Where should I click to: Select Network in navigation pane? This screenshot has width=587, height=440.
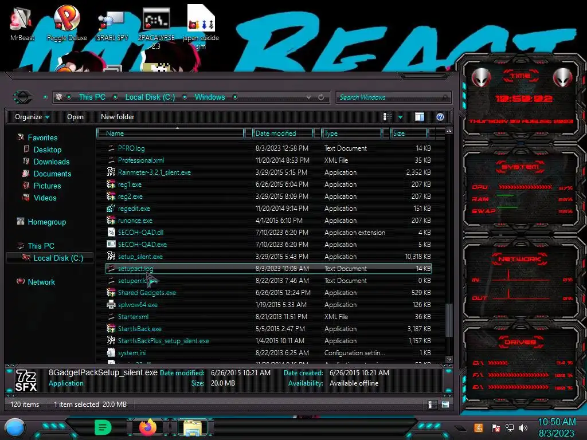(x=41, y=282)
